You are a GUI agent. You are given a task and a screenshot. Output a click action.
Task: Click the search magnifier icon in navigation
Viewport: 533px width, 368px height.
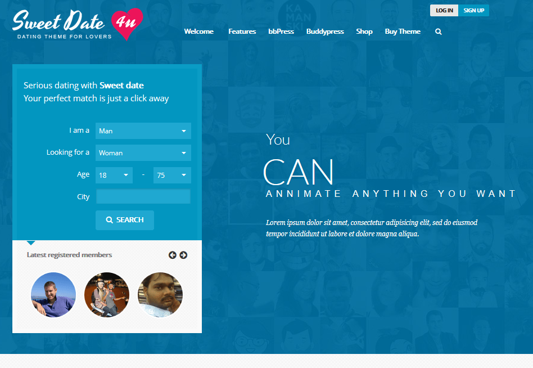point(439,32)
